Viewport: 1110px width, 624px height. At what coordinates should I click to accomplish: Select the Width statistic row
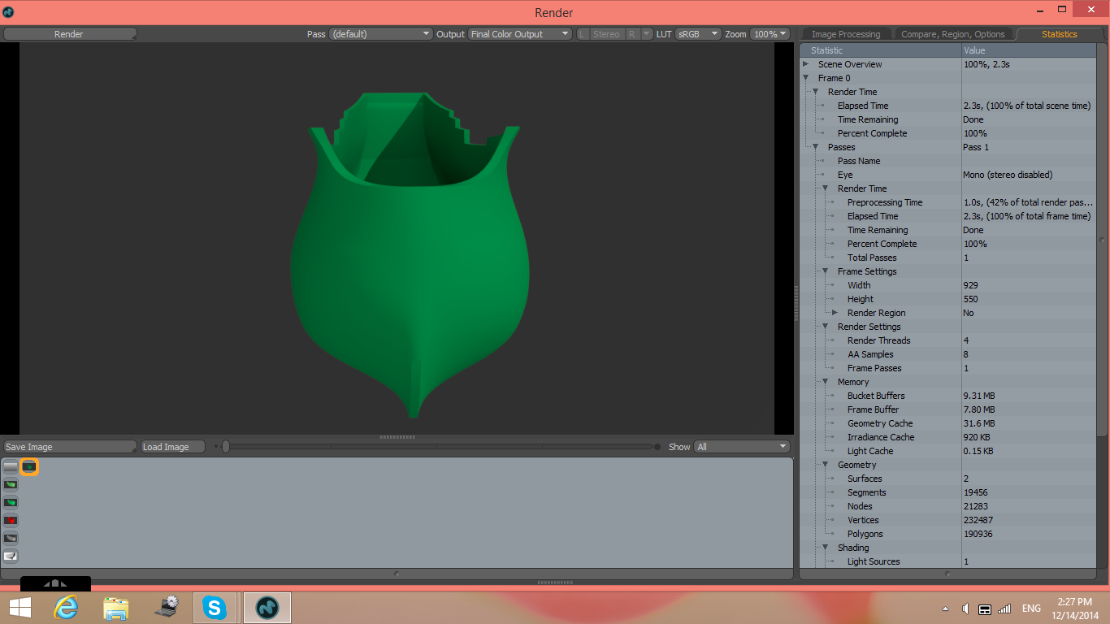pos(947,285)
